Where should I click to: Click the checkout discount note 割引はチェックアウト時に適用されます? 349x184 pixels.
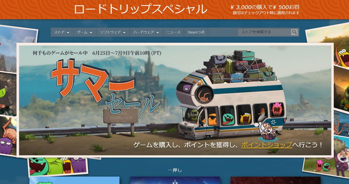[266, 13]
